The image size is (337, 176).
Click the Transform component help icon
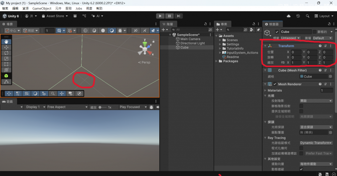click(320, 46)
